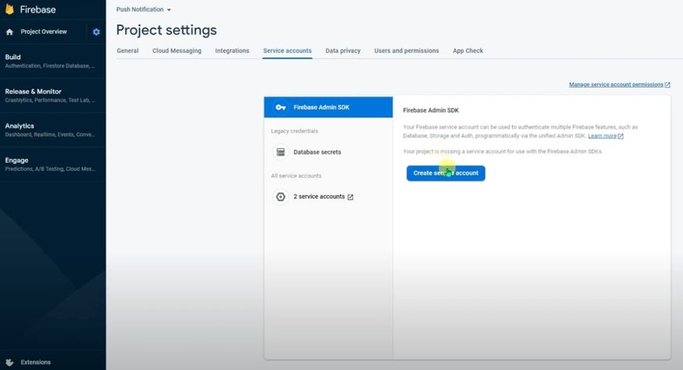This screenshot has width=683, height=370.
Task: Click the Project settings page heading
Action: click(166, 30)
